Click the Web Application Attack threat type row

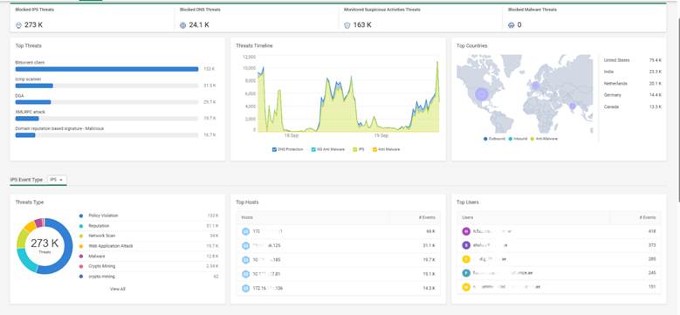(148, 246)
